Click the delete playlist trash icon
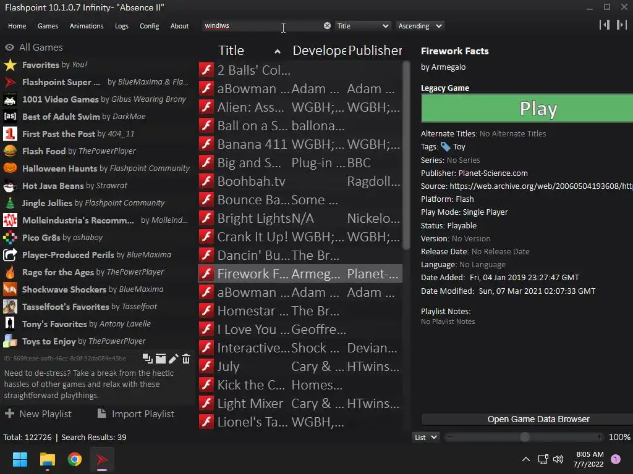This screenshot has height=474, width=633. 186,359
